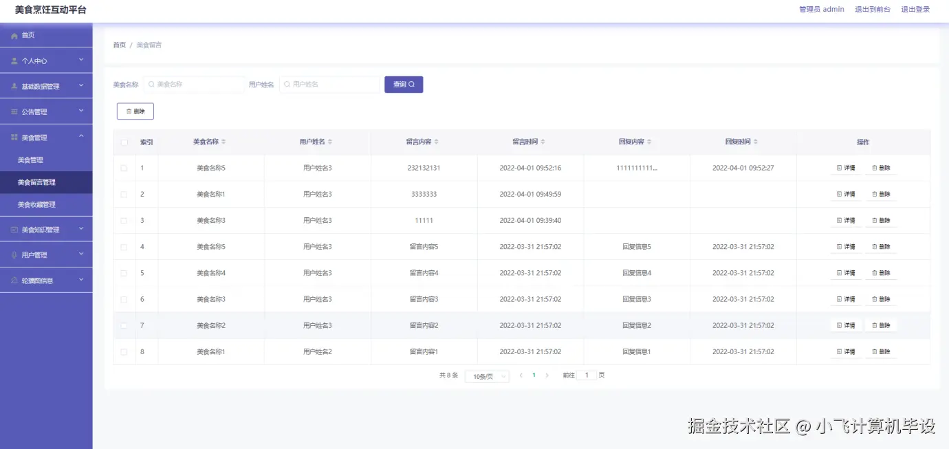Click the icon beside 基础数据管理

pos(14,87)
